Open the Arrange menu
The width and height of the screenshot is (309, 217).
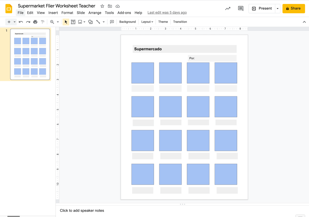coord(95,13)
